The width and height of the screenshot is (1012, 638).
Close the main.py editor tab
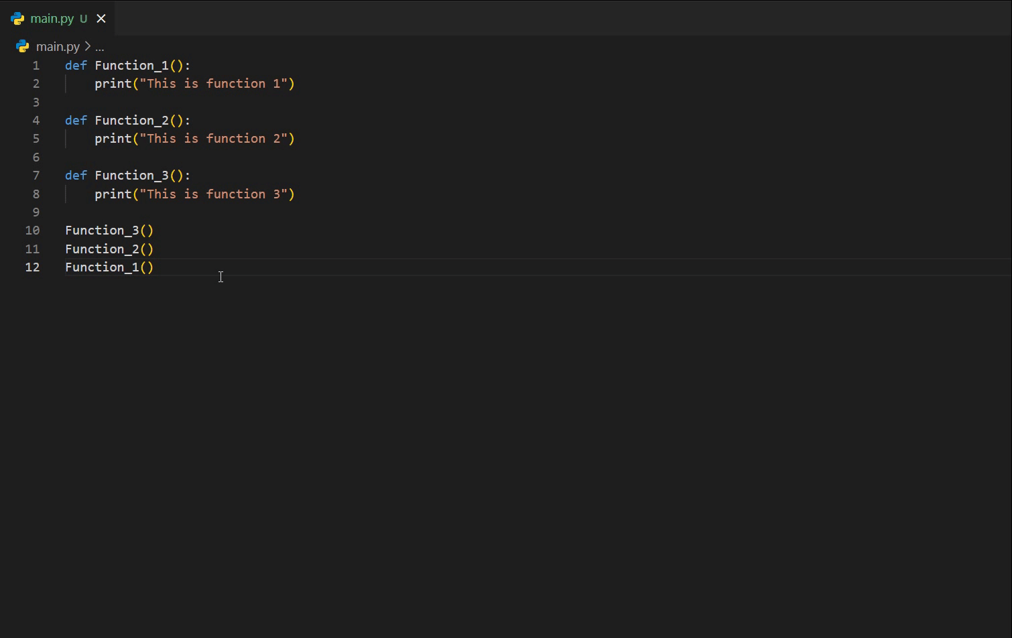point(101,19)
